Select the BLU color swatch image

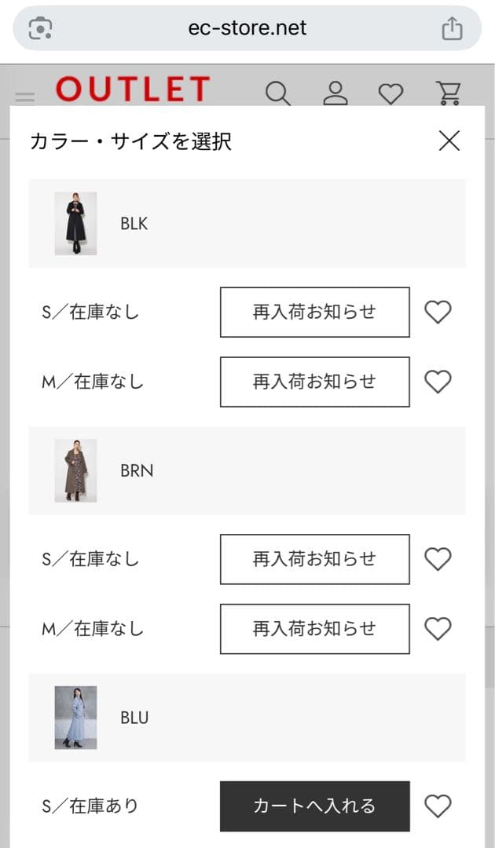point(75,717)
